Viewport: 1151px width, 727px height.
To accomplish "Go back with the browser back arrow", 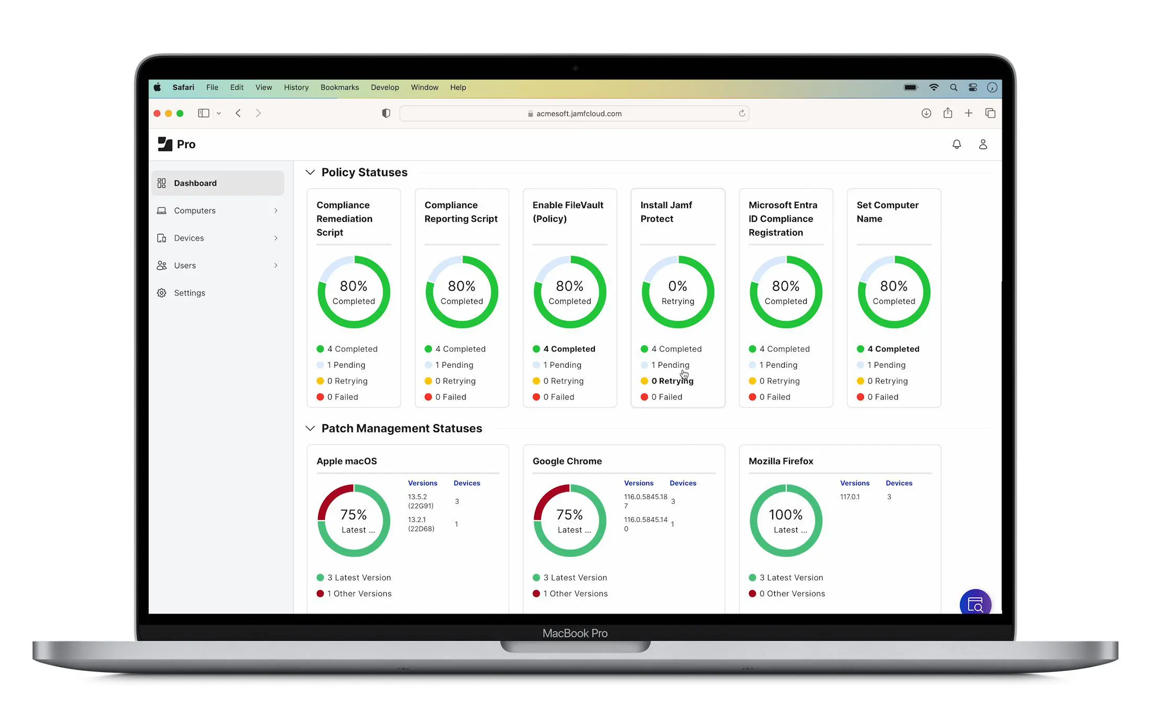I will coord(238,113).
